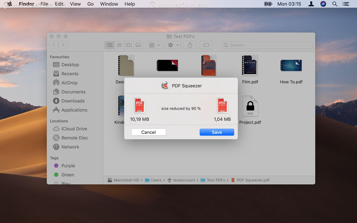The height and width of the screenshot is (223, 357).
Task: Click the Share button in Finder toolbar
Action: coord(190,45)
